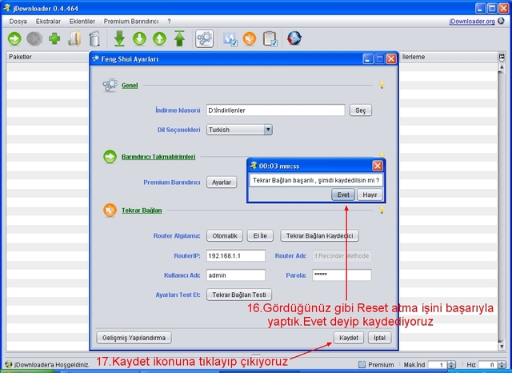Open Barındırıcı Takmabirimleri section link
This screenshot has width=512, height=373.
[158, 157]
